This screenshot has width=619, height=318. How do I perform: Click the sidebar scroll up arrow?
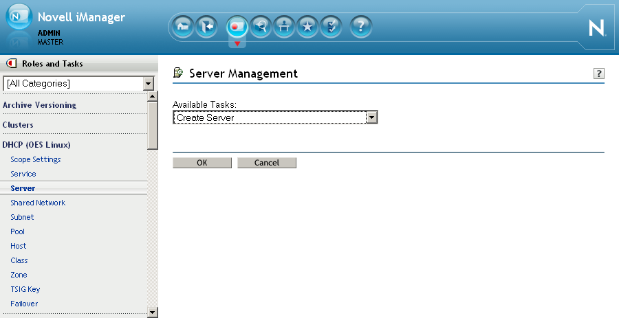pos(153,96)
